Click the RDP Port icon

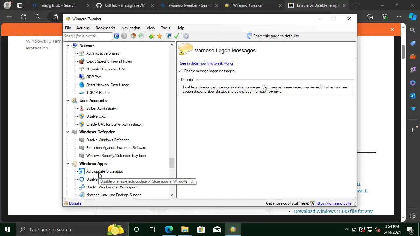(82, 77)
